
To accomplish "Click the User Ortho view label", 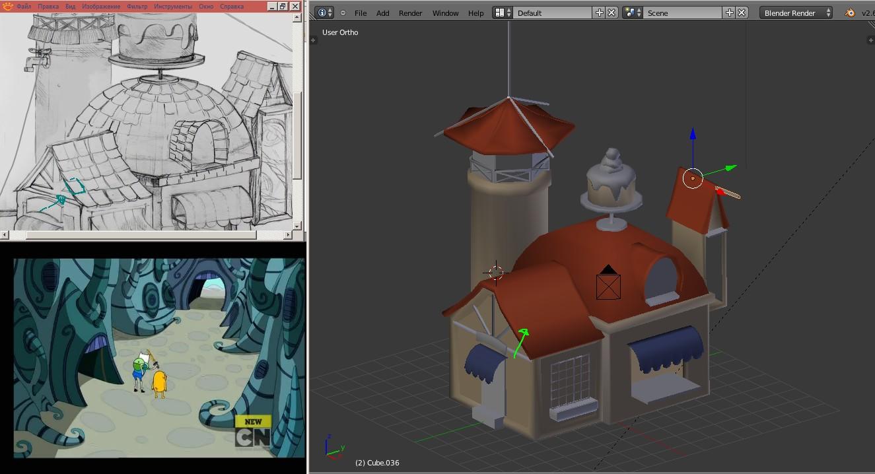I will coord(340,32).
